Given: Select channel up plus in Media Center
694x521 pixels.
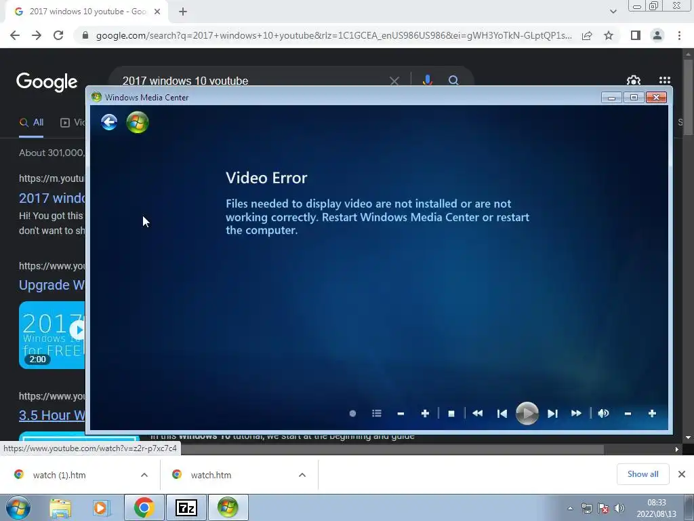Looking at the screenshot, I should (x=426, y=413).
